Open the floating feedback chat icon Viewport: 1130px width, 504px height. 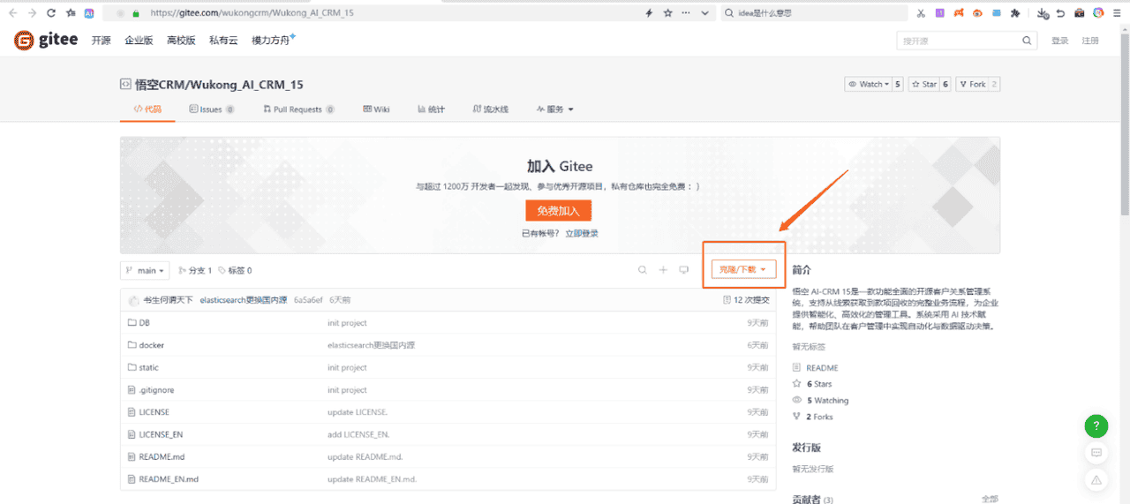pyautogui.click(x=1096, y=453)
